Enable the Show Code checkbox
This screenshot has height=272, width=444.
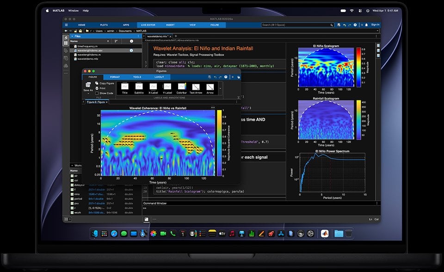click(x=97, y=93)
